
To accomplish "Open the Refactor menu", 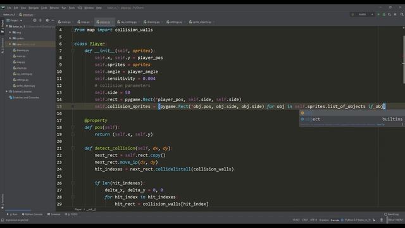I will tap(54, 8).
